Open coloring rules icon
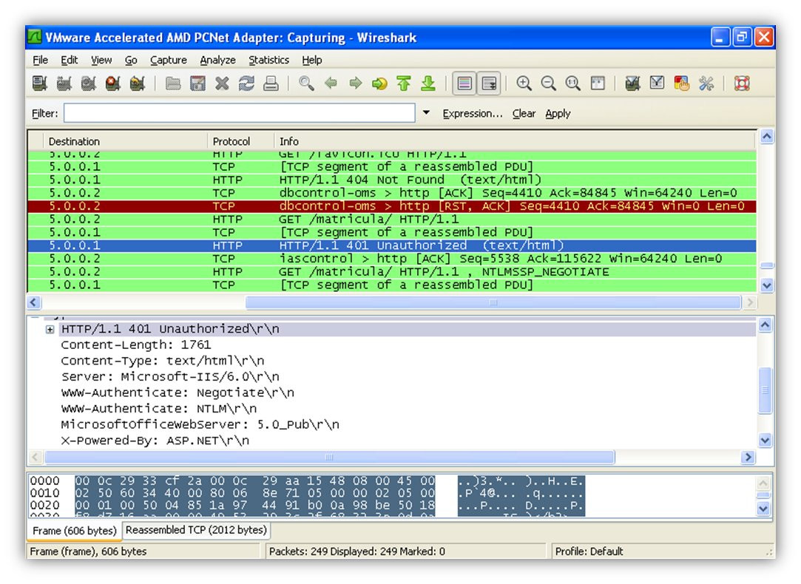The height and width of the screenshot is (584, 801). (681, 84)
